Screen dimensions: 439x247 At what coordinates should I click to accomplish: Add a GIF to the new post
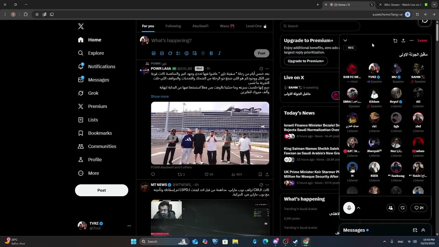[x=162, y=53]
